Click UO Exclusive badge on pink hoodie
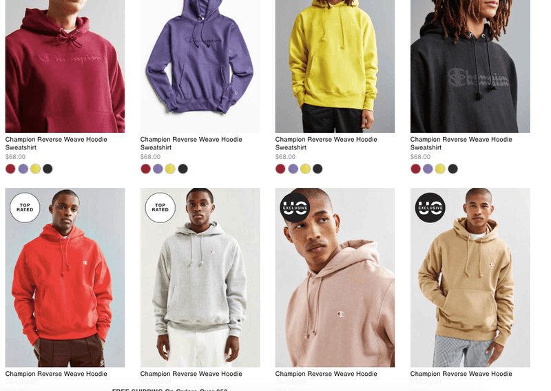Image resolution: width=551 pixels, height=391 pixels. (x=295, y=208)
